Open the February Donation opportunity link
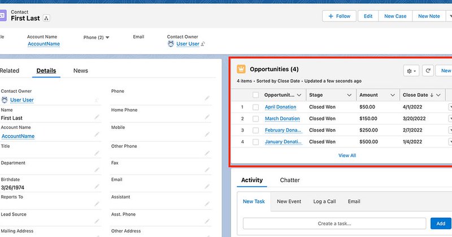The height and width of the screenshot is (237, 452). coord(283,130)
